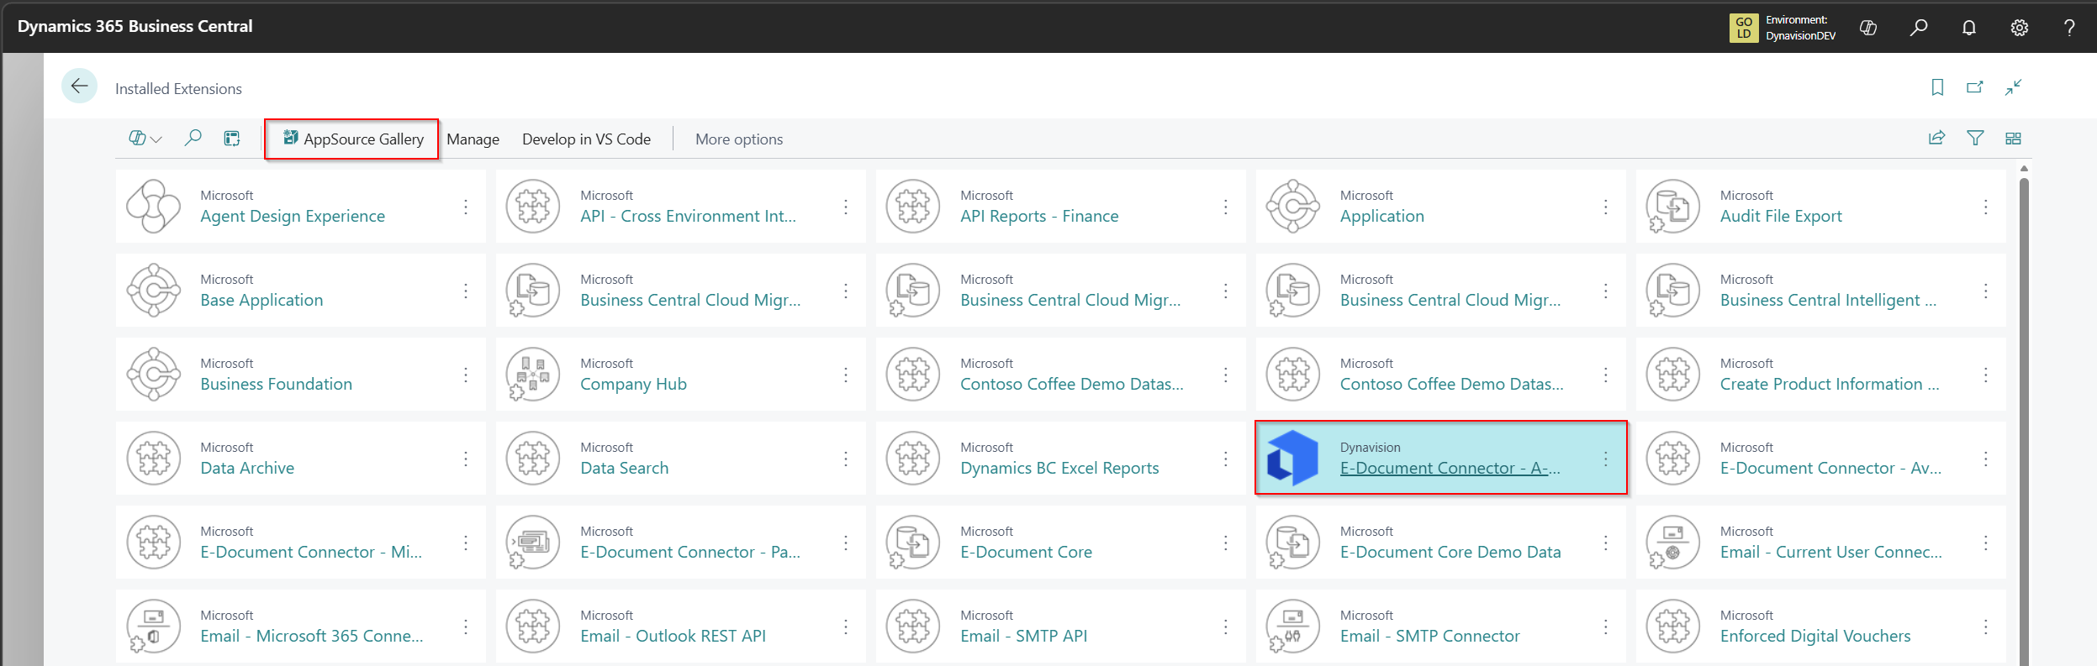Click the "Dynavision" publisher name
Screen dimensions: 2097x666
point(1370,448)
